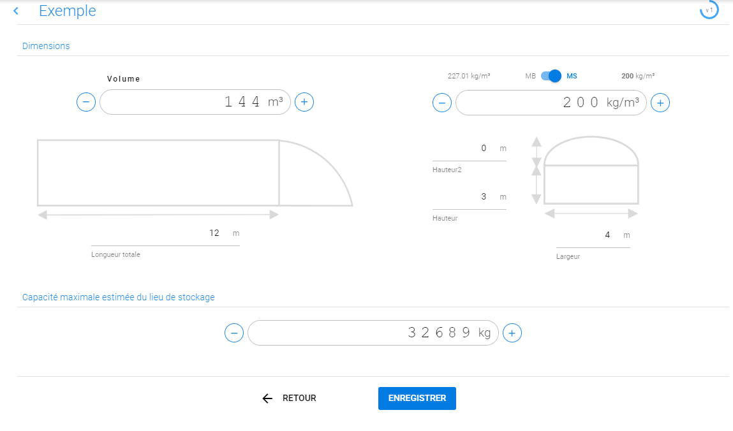Increase the Volume value with plus
733x431 pixels.
304,102
